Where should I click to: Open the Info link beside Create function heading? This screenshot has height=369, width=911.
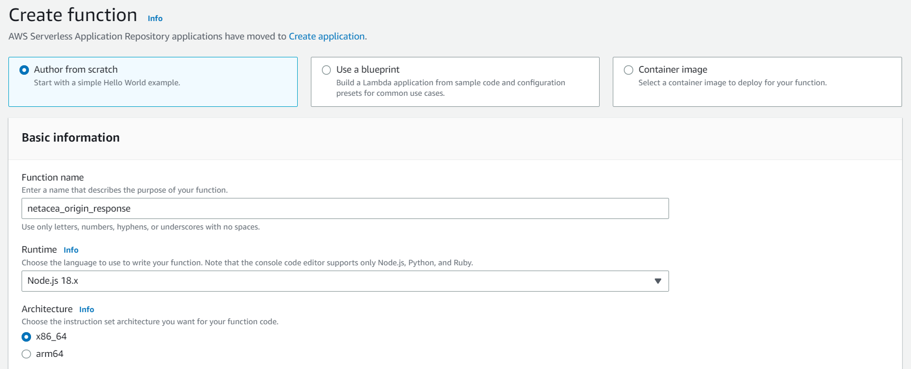[x=155, y=18]
